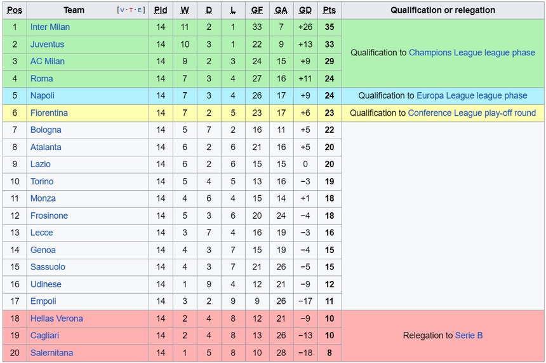
Task: Open the Fiorentina team link
Action: pyautogui.click(x=49, y=113)
